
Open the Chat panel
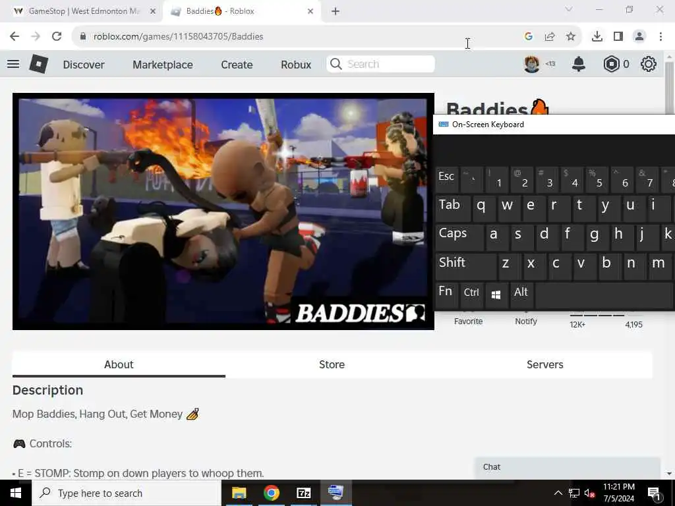(568, 467)
